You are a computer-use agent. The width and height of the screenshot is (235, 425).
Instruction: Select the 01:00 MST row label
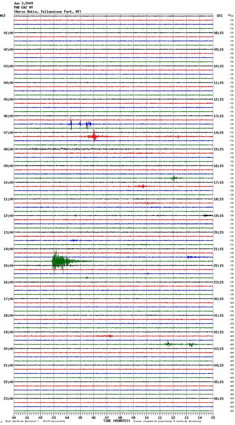[x=8, y=33]
